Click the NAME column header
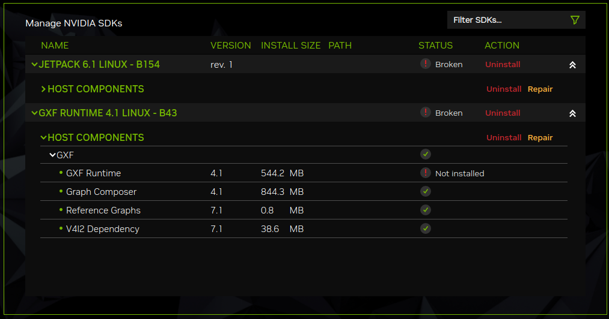This screenshot has height=319, width=609. [55, 46]
